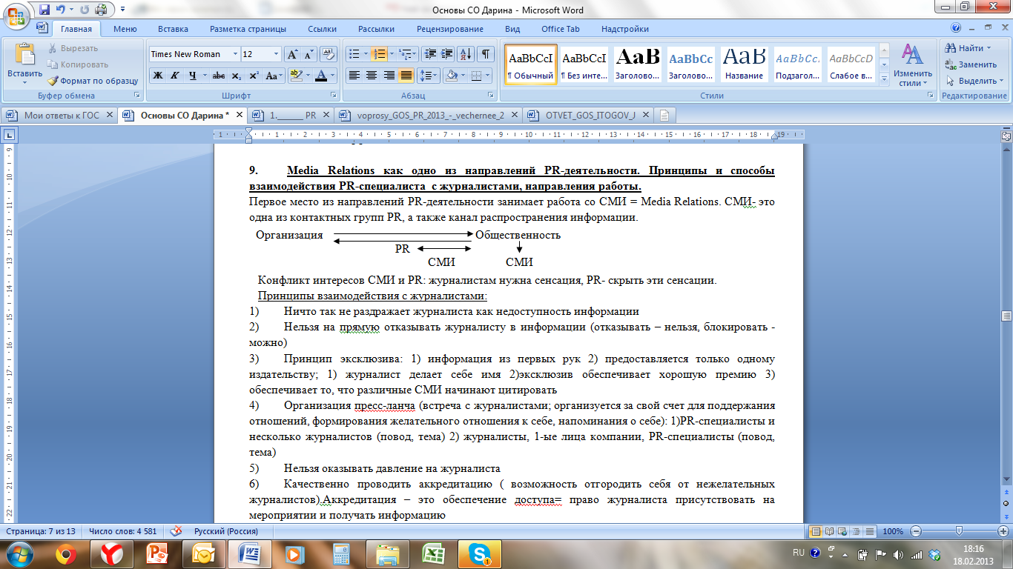Decrease font size with the shrink font icon
The width and height of the screenshot is (1013, 569).
309,54
